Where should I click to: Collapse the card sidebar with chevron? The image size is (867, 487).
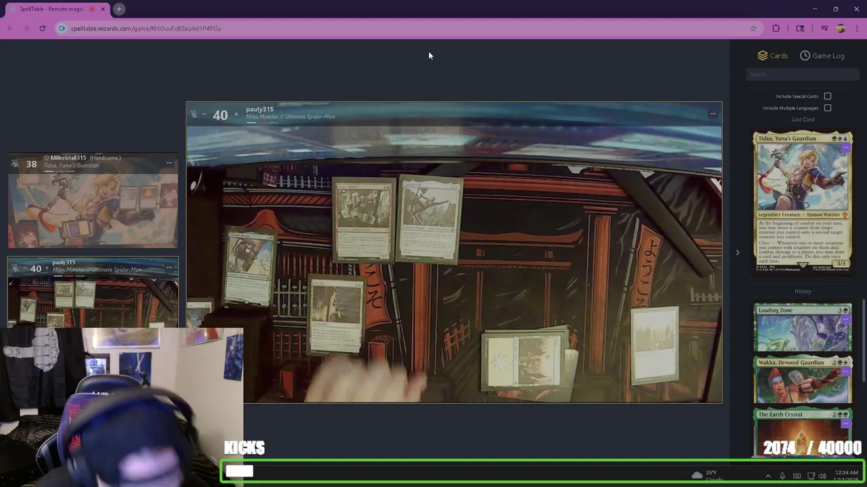coord(738,253)
